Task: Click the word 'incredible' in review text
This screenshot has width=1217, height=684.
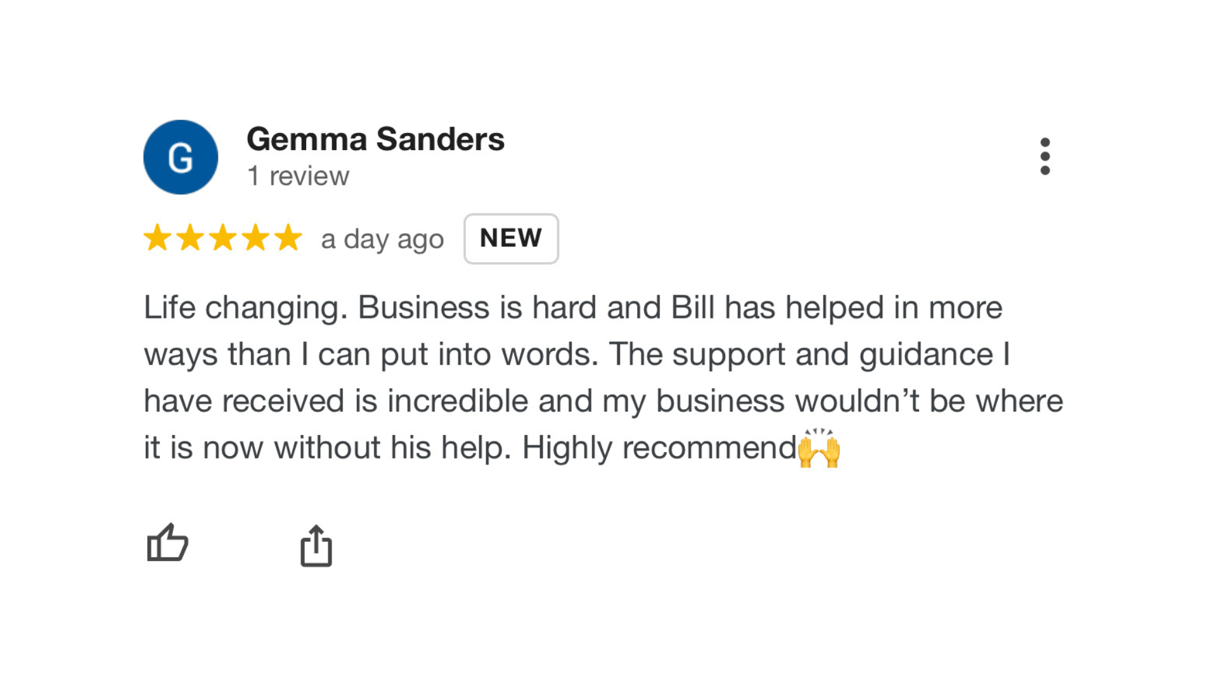Action: (458, 402)
